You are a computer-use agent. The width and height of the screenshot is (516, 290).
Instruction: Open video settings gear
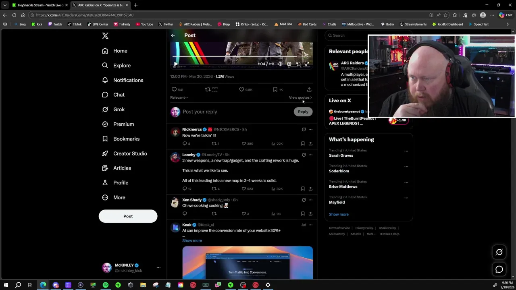(x=289, y=64)
